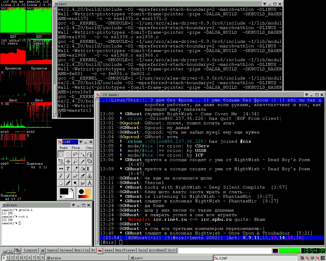Viewport: 326px width, 261px height.
Task: Select the Clone stamp tool
Action: point(90,176)
